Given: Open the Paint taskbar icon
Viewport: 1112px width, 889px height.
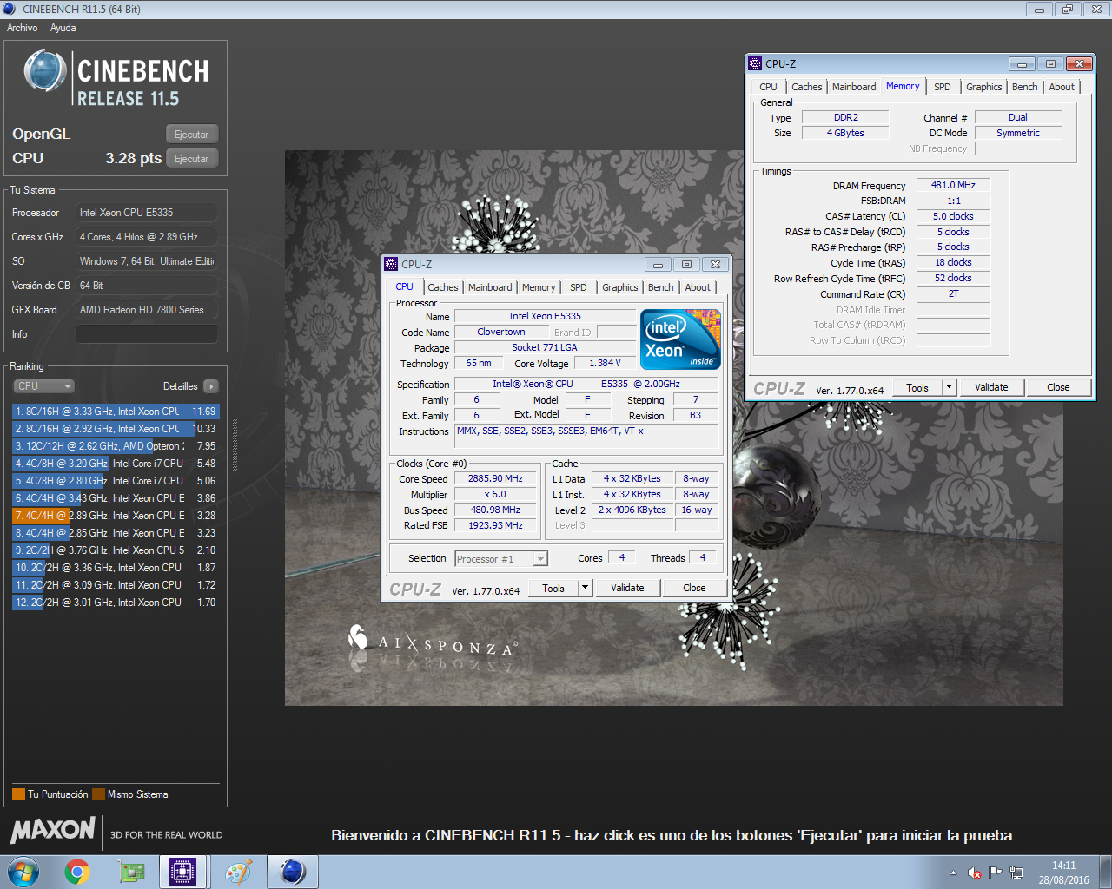Looking at the screenshot, I should [238, 872].
